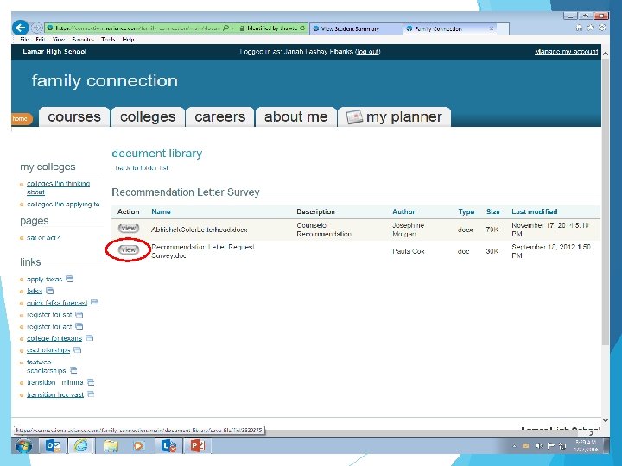622x466 pixels.
Task: Click the calendar icon on my planner tab
Action: point(354,116)
